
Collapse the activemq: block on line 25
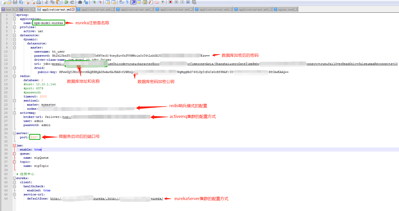pos(15,113)
